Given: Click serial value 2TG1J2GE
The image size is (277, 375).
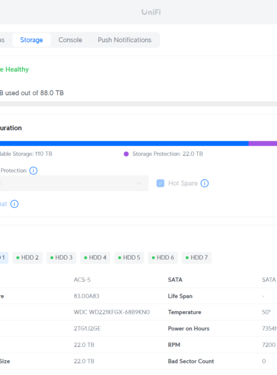Looking at the screenshot, I should click(x=87, y=329).
